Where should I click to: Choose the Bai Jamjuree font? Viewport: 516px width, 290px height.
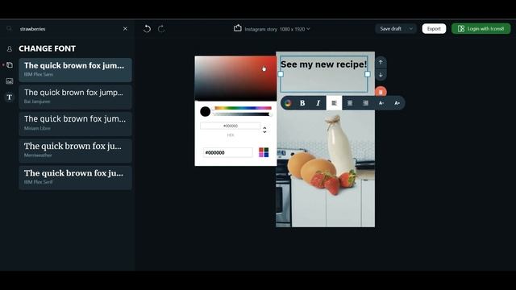pos(75,97)
